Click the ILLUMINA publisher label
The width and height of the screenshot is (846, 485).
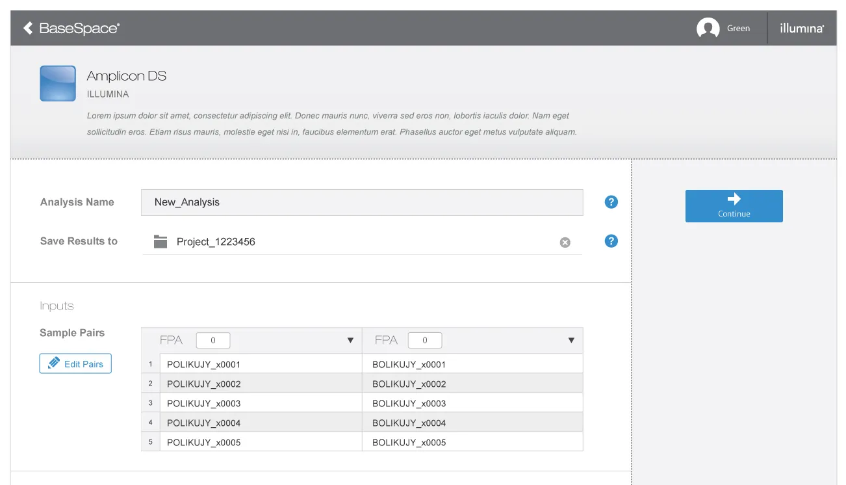point(108,94)
